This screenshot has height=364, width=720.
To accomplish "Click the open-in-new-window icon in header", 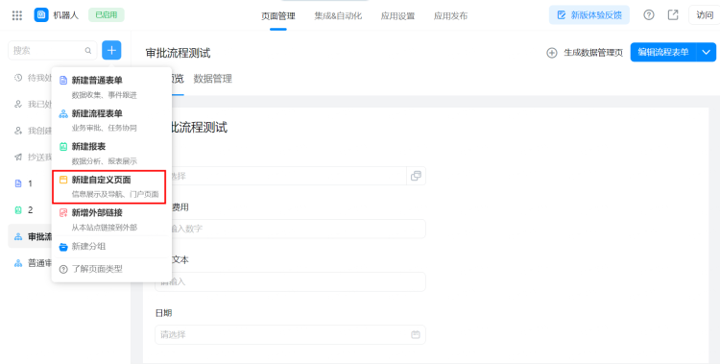I will (x=673, y=15).
